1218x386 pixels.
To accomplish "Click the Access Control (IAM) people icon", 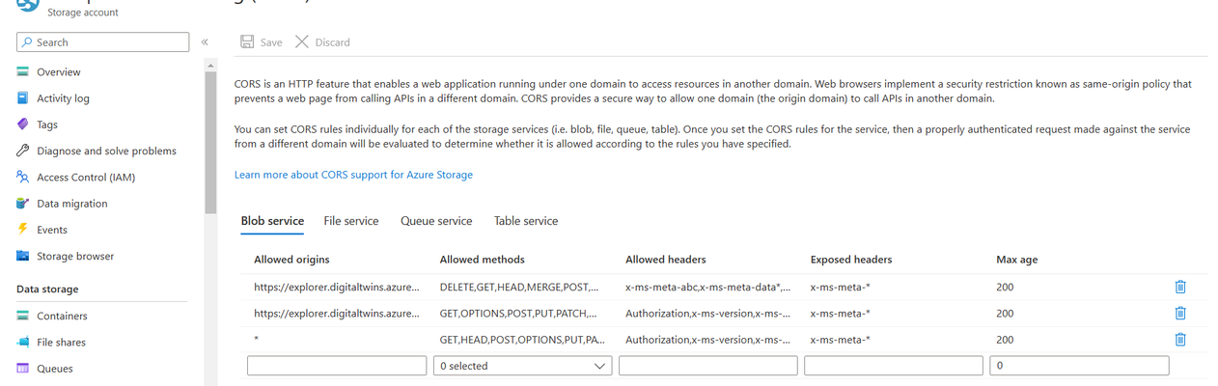I will [x=23, y=177].
